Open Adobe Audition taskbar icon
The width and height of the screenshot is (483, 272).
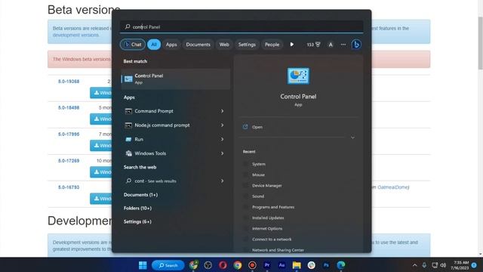click(x=281, y=265)
